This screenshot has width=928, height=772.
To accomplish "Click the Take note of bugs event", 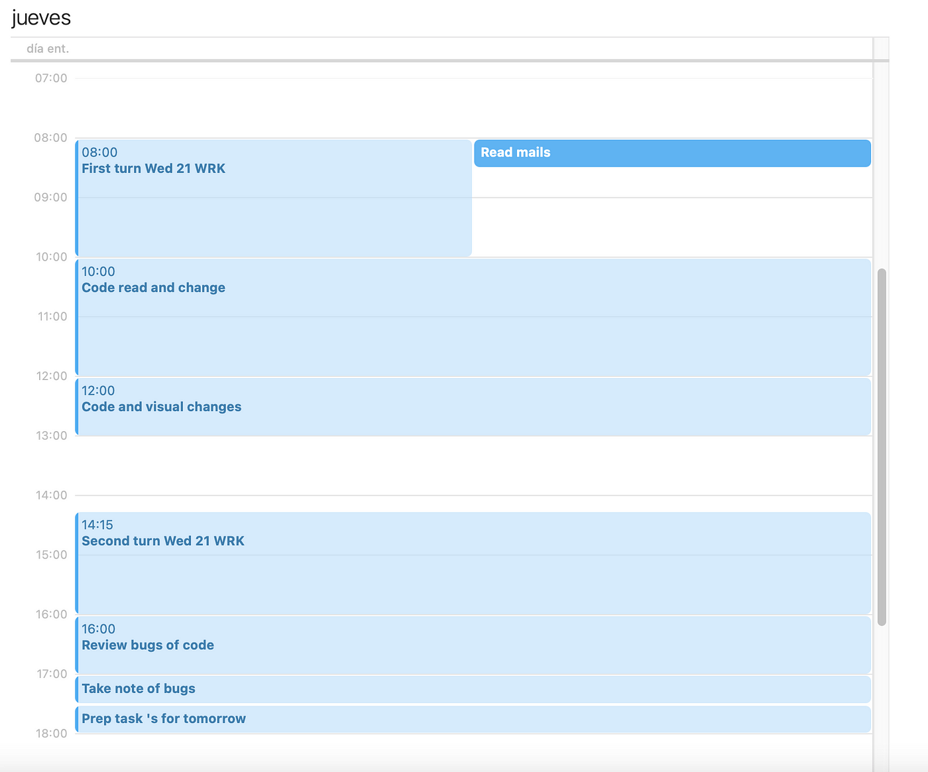I will (473, 689).
